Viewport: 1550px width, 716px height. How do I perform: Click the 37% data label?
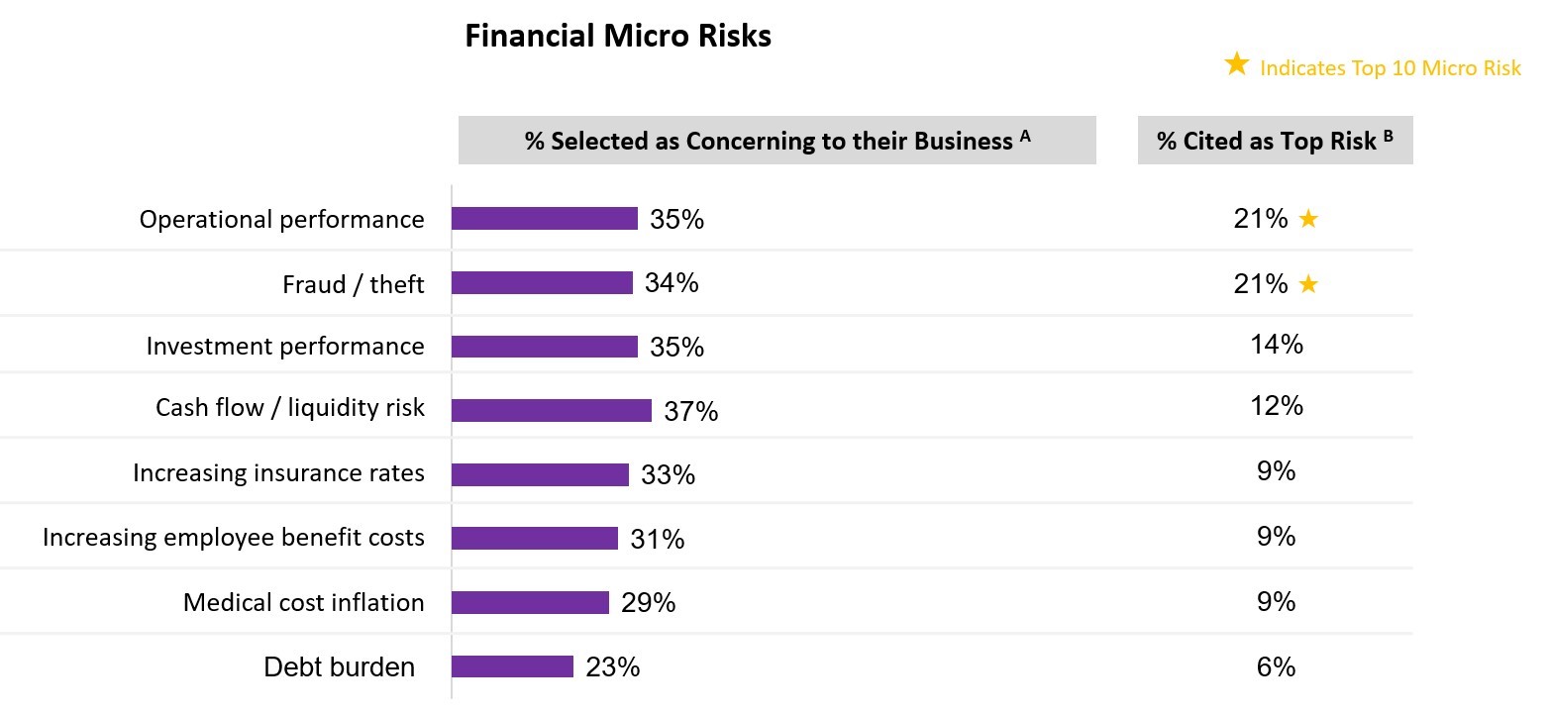pos(691,411)
